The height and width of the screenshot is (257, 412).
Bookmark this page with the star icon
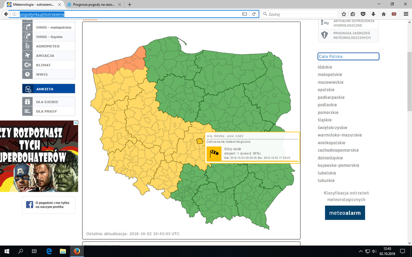pos(344,14)
